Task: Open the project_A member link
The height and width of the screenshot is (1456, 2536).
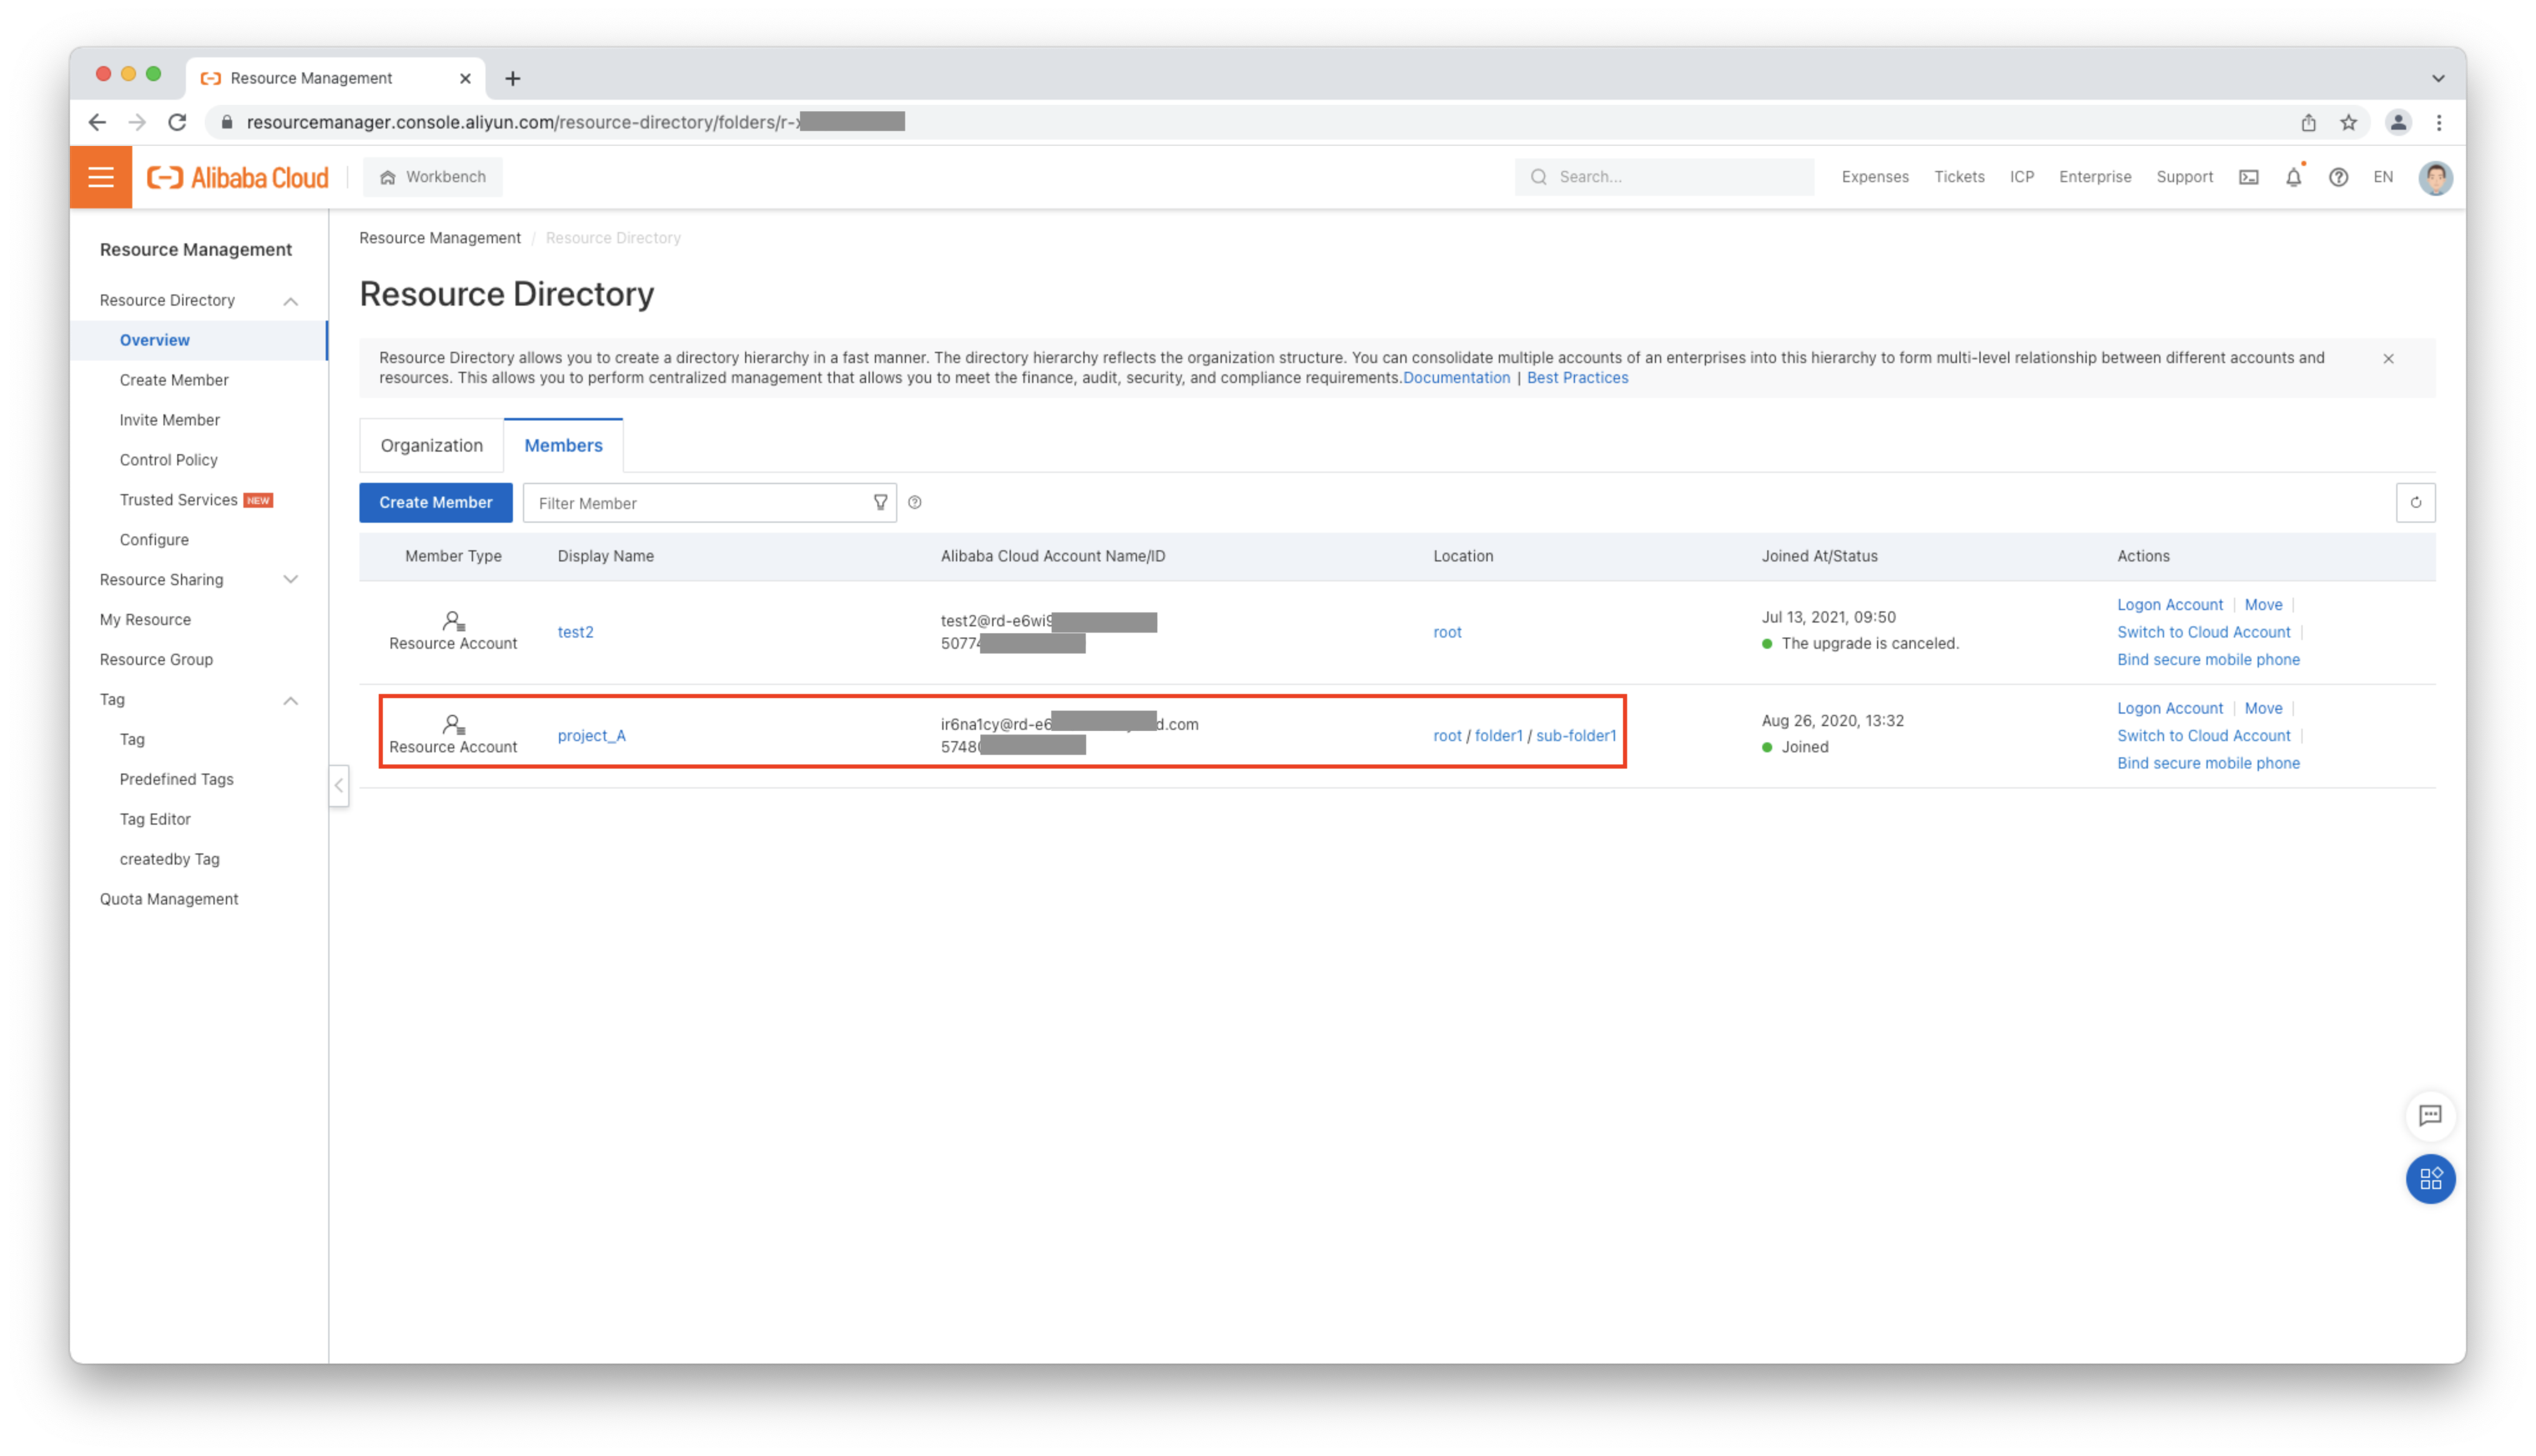Action: coord(591,736)
